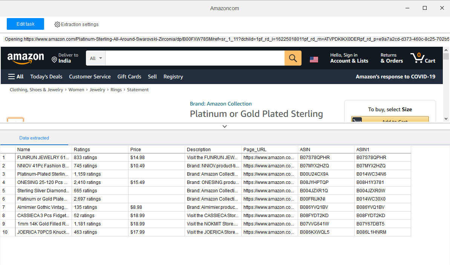The height and width of the screenshot is (265, 450).
Task: Open Returns & Orders
Action: [392, 58]
